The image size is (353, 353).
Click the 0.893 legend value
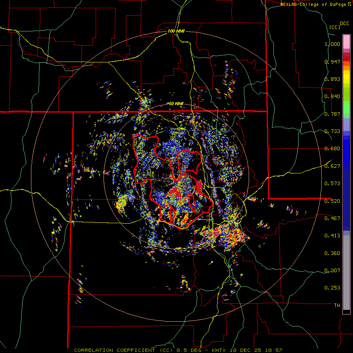[332, 79]
